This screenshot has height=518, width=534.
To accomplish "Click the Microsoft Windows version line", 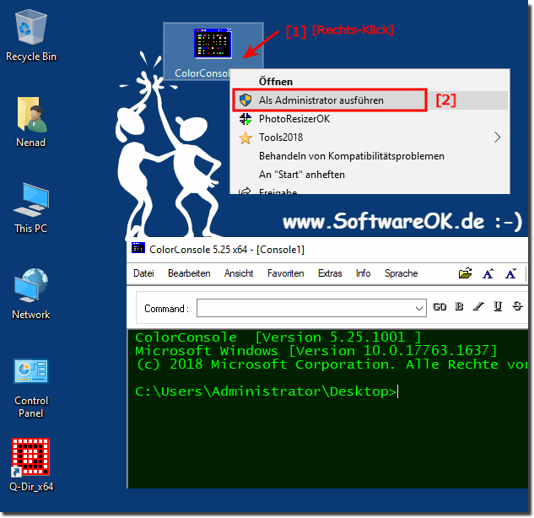I will [x=316, y=351].
